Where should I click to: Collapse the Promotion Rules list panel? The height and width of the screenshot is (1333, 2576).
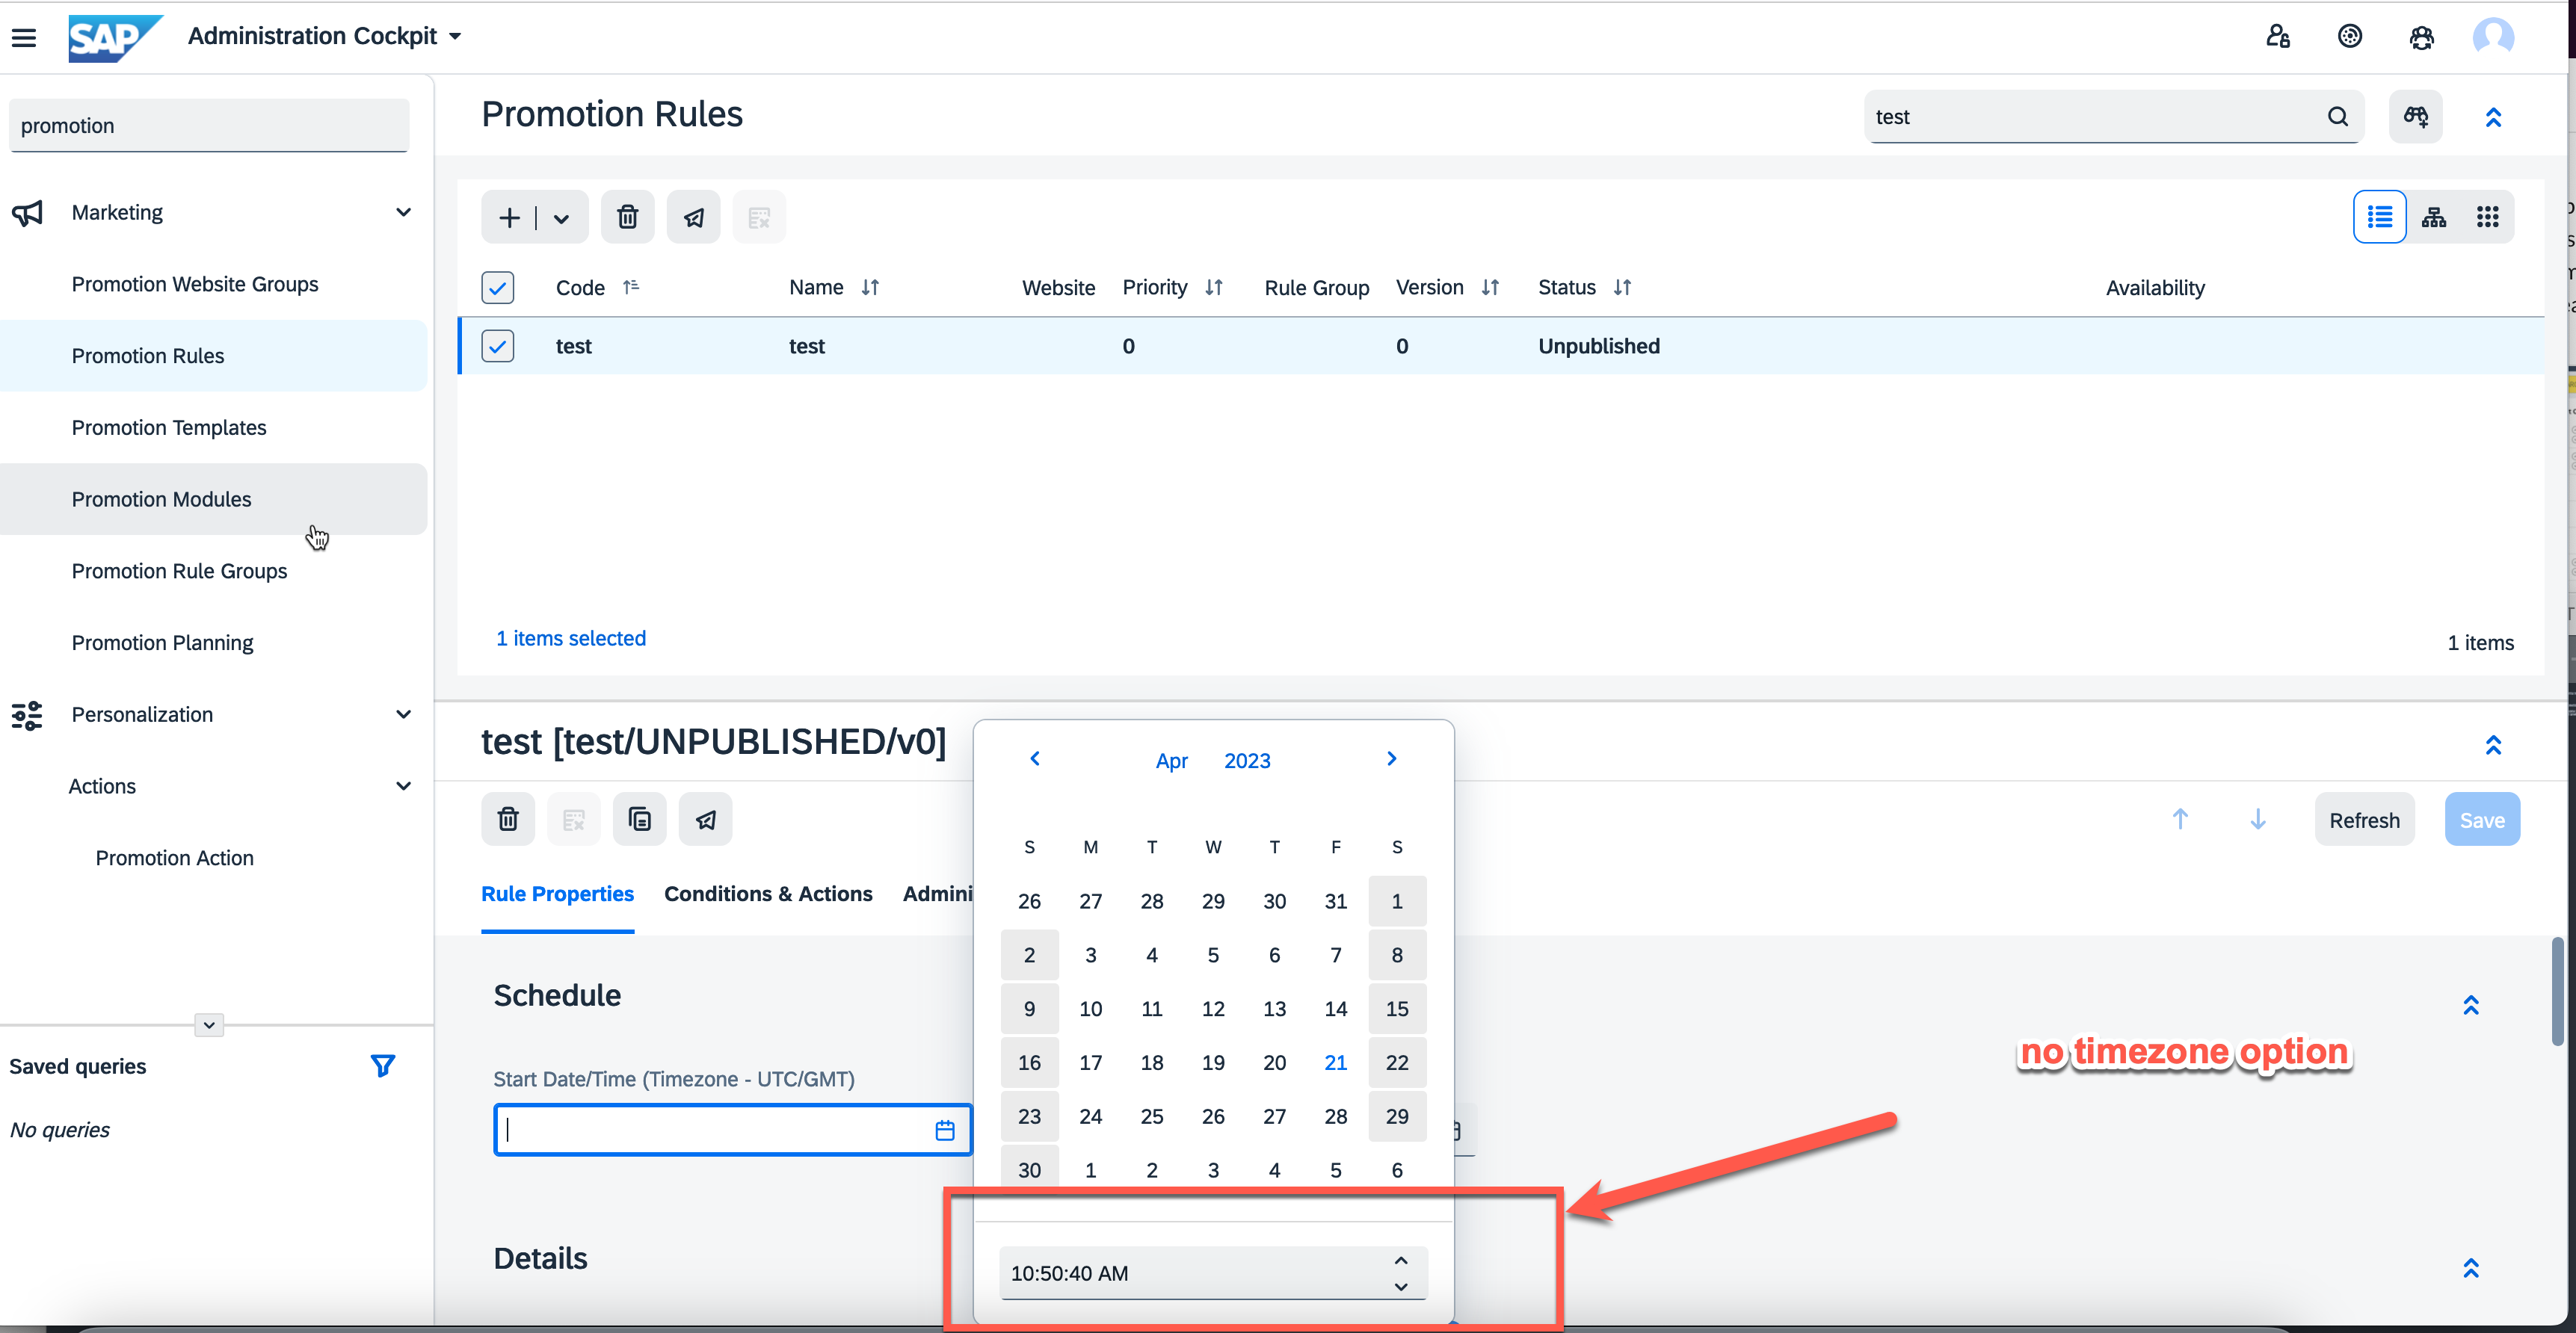point(2493,118)
